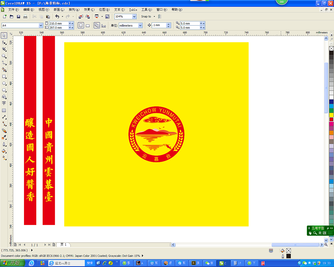Select the Outline pen tool
334x267 pixels.
tap(4, 144)
